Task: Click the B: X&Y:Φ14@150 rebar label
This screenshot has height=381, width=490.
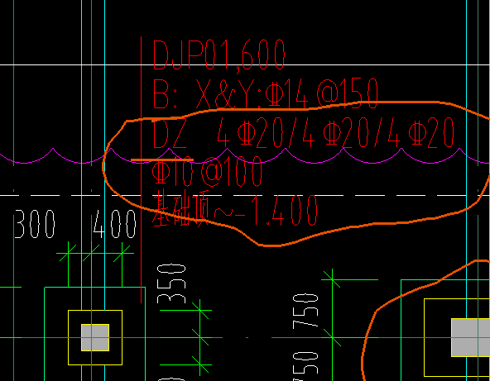Action: point(266,93)
